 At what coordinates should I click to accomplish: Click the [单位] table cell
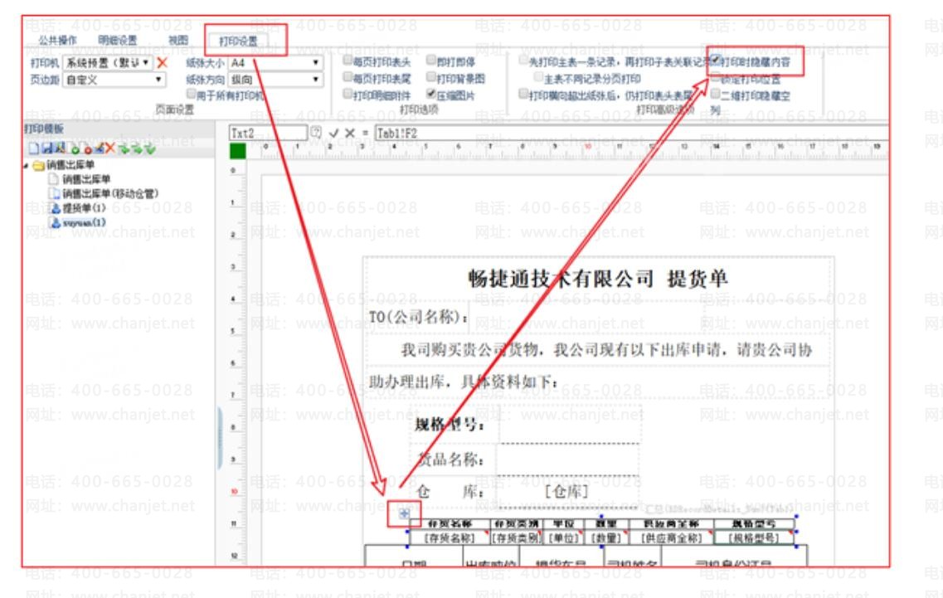coord(563,537)
